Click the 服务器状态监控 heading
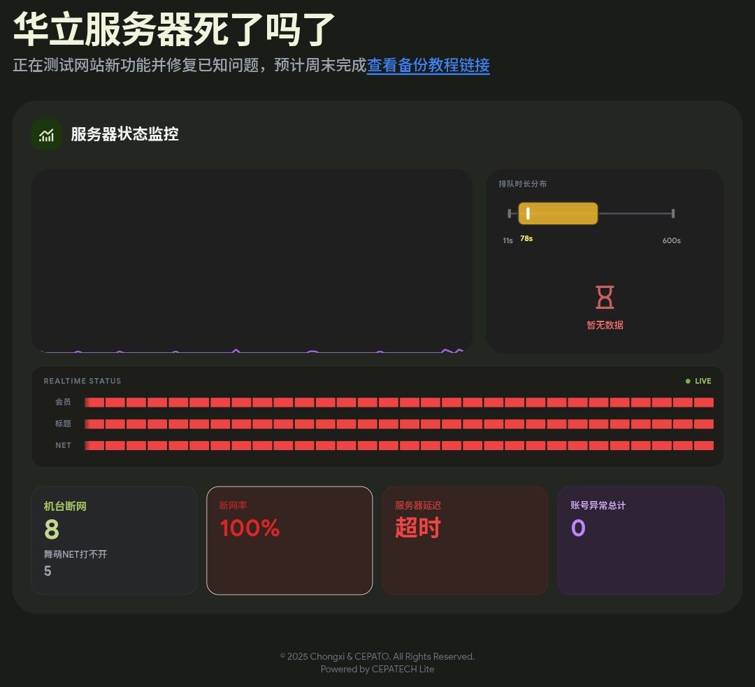Image resolution: width=755 pixels, height=687 pixels. pyautogui.click(x=124, y=134)
